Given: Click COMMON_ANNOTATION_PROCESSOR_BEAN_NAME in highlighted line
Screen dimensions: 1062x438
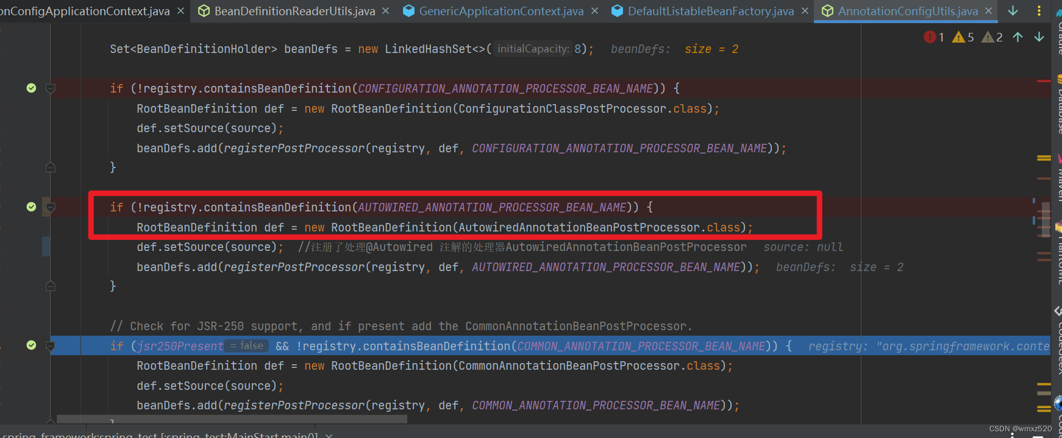Looking at the screenshot, I should click(641, 346).
